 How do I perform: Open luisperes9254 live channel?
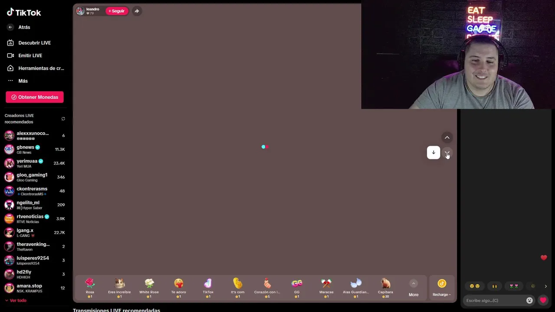(35, 260)
